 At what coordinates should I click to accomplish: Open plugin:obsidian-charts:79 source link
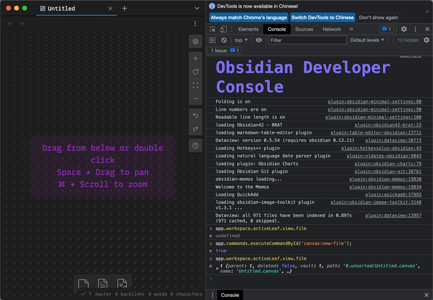click(388, 164)
